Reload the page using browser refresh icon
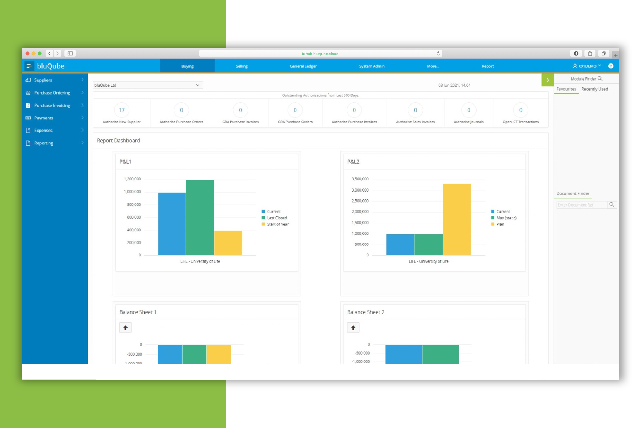Viewport: 643px width, 428px height. [x=438, y=53]
